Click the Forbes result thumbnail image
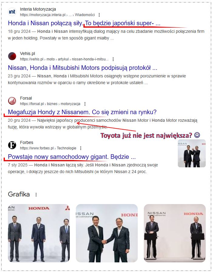This screenshot has height=273, width=213. click(x=192, y=153)
